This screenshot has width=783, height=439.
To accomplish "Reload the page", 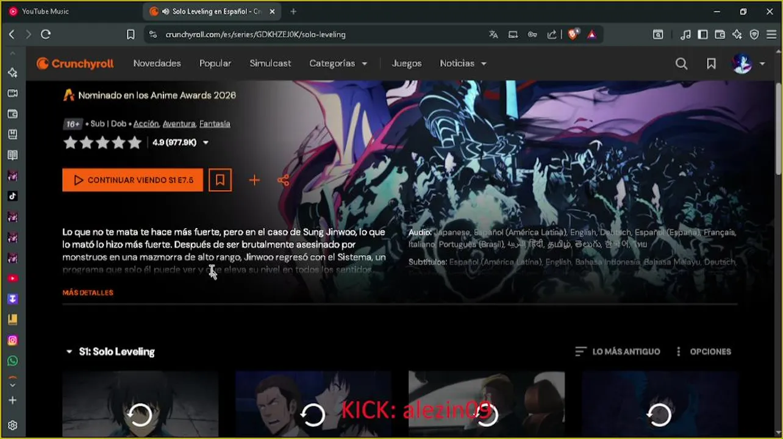I will click(46, 35).
